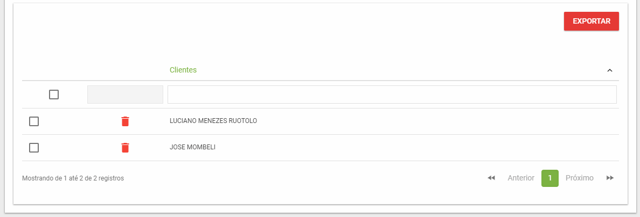The width and height of the screenshot is (640, 217).
Task: Click the sort chevron on the Clientes column
Action: pos(610,70)
